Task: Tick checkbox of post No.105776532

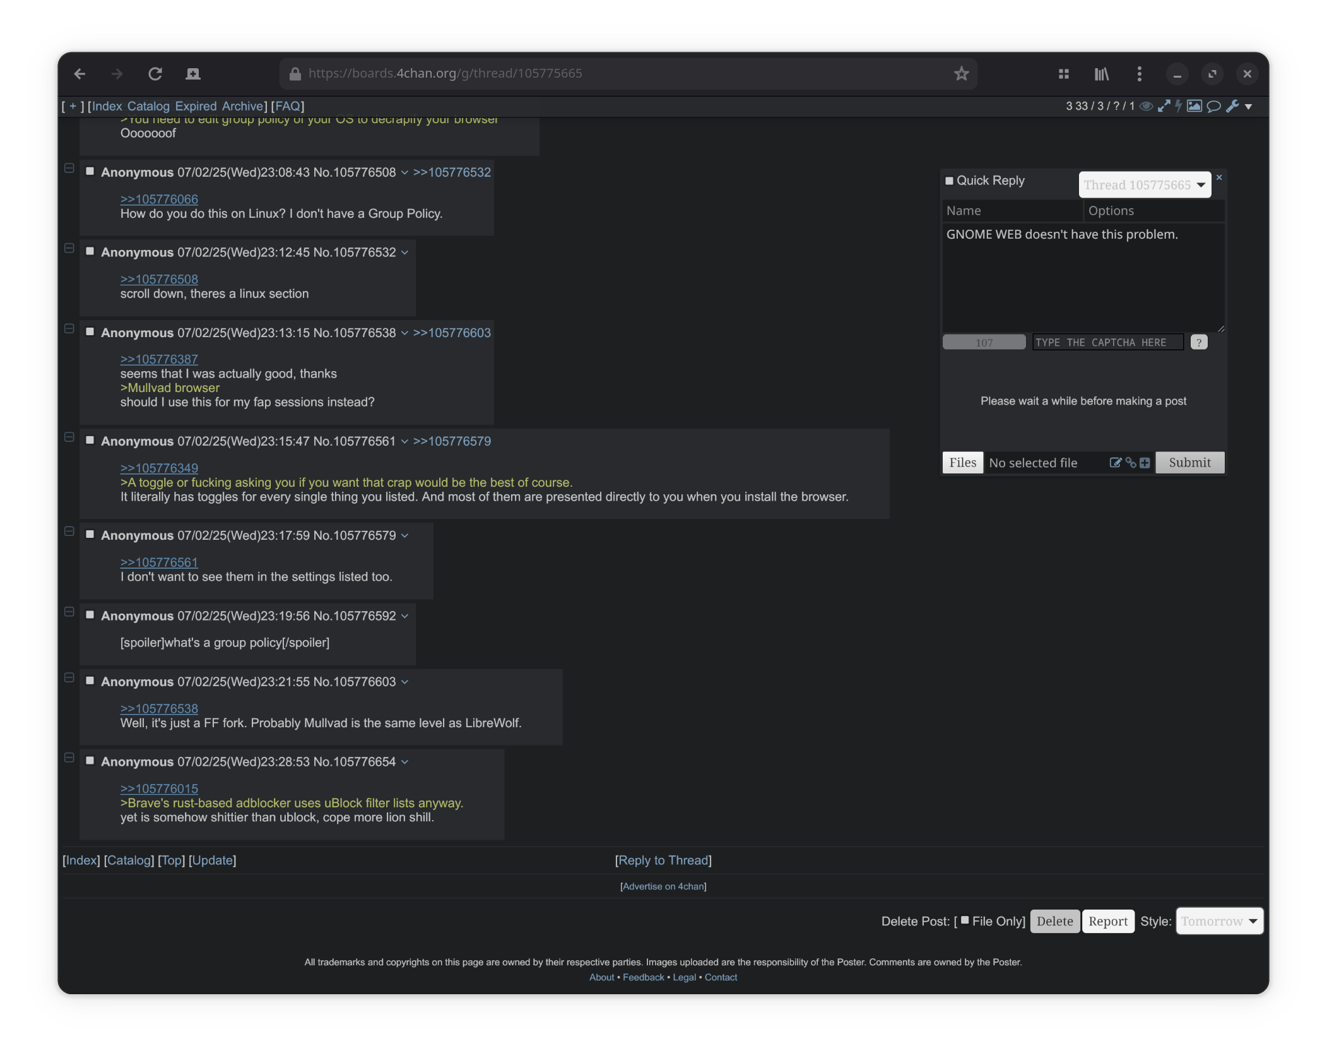Action: click(90, 251)
